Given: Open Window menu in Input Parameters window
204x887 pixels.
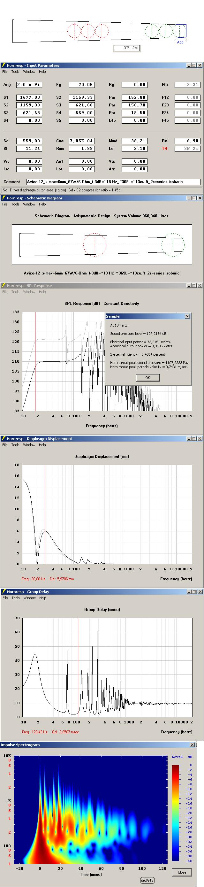Looking at the screenshot, I should [29, 72].
